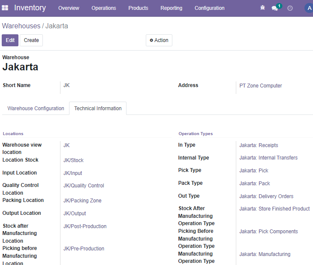The height and width of the screenshot is (265, 313).
Task: Click the Jakarta warehouse name heading
Action: point(20,67)
